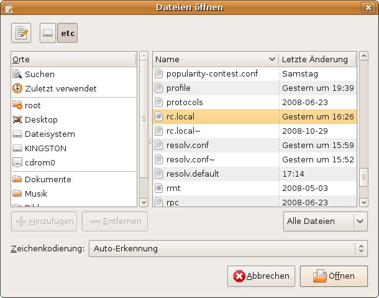This screenshot has height=298, width=379.
Task: Open the Desktop location
Action: [x=41, y=119]
